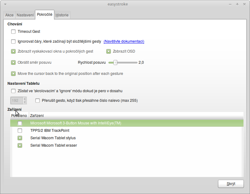Uncheck Move the cursor back checkbox
The height and width of the screenshot is (194, 250).
pyautogui.click(x=13, y=74)
